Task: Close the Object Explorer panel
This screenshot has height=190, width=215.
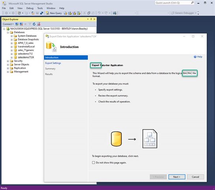Action: click(x=94, y=19)
